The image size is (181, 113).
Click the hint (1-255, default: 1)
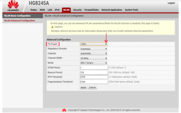pos(117,68)
